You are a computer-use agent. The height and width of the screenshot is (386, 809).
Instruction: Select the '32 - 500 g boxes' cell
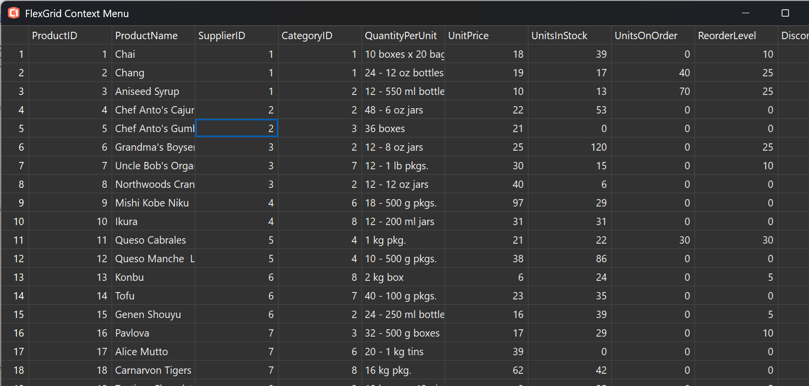[x=404, y=333]
